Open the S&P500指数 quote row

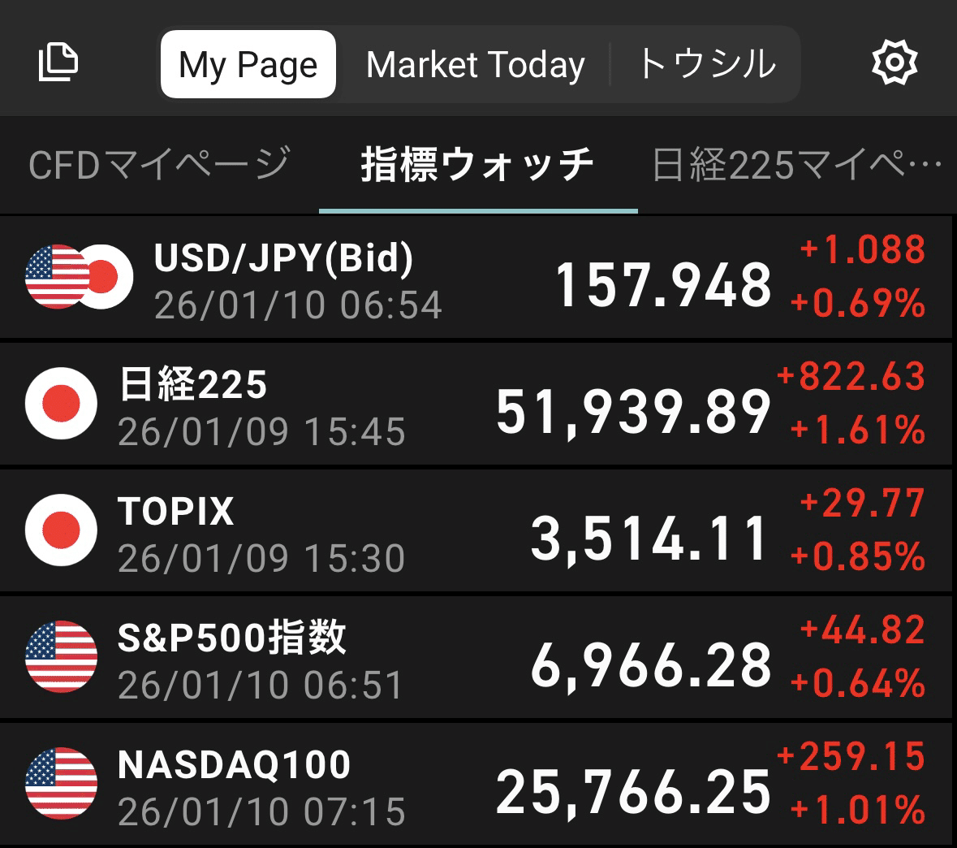[x=479, y=658]
